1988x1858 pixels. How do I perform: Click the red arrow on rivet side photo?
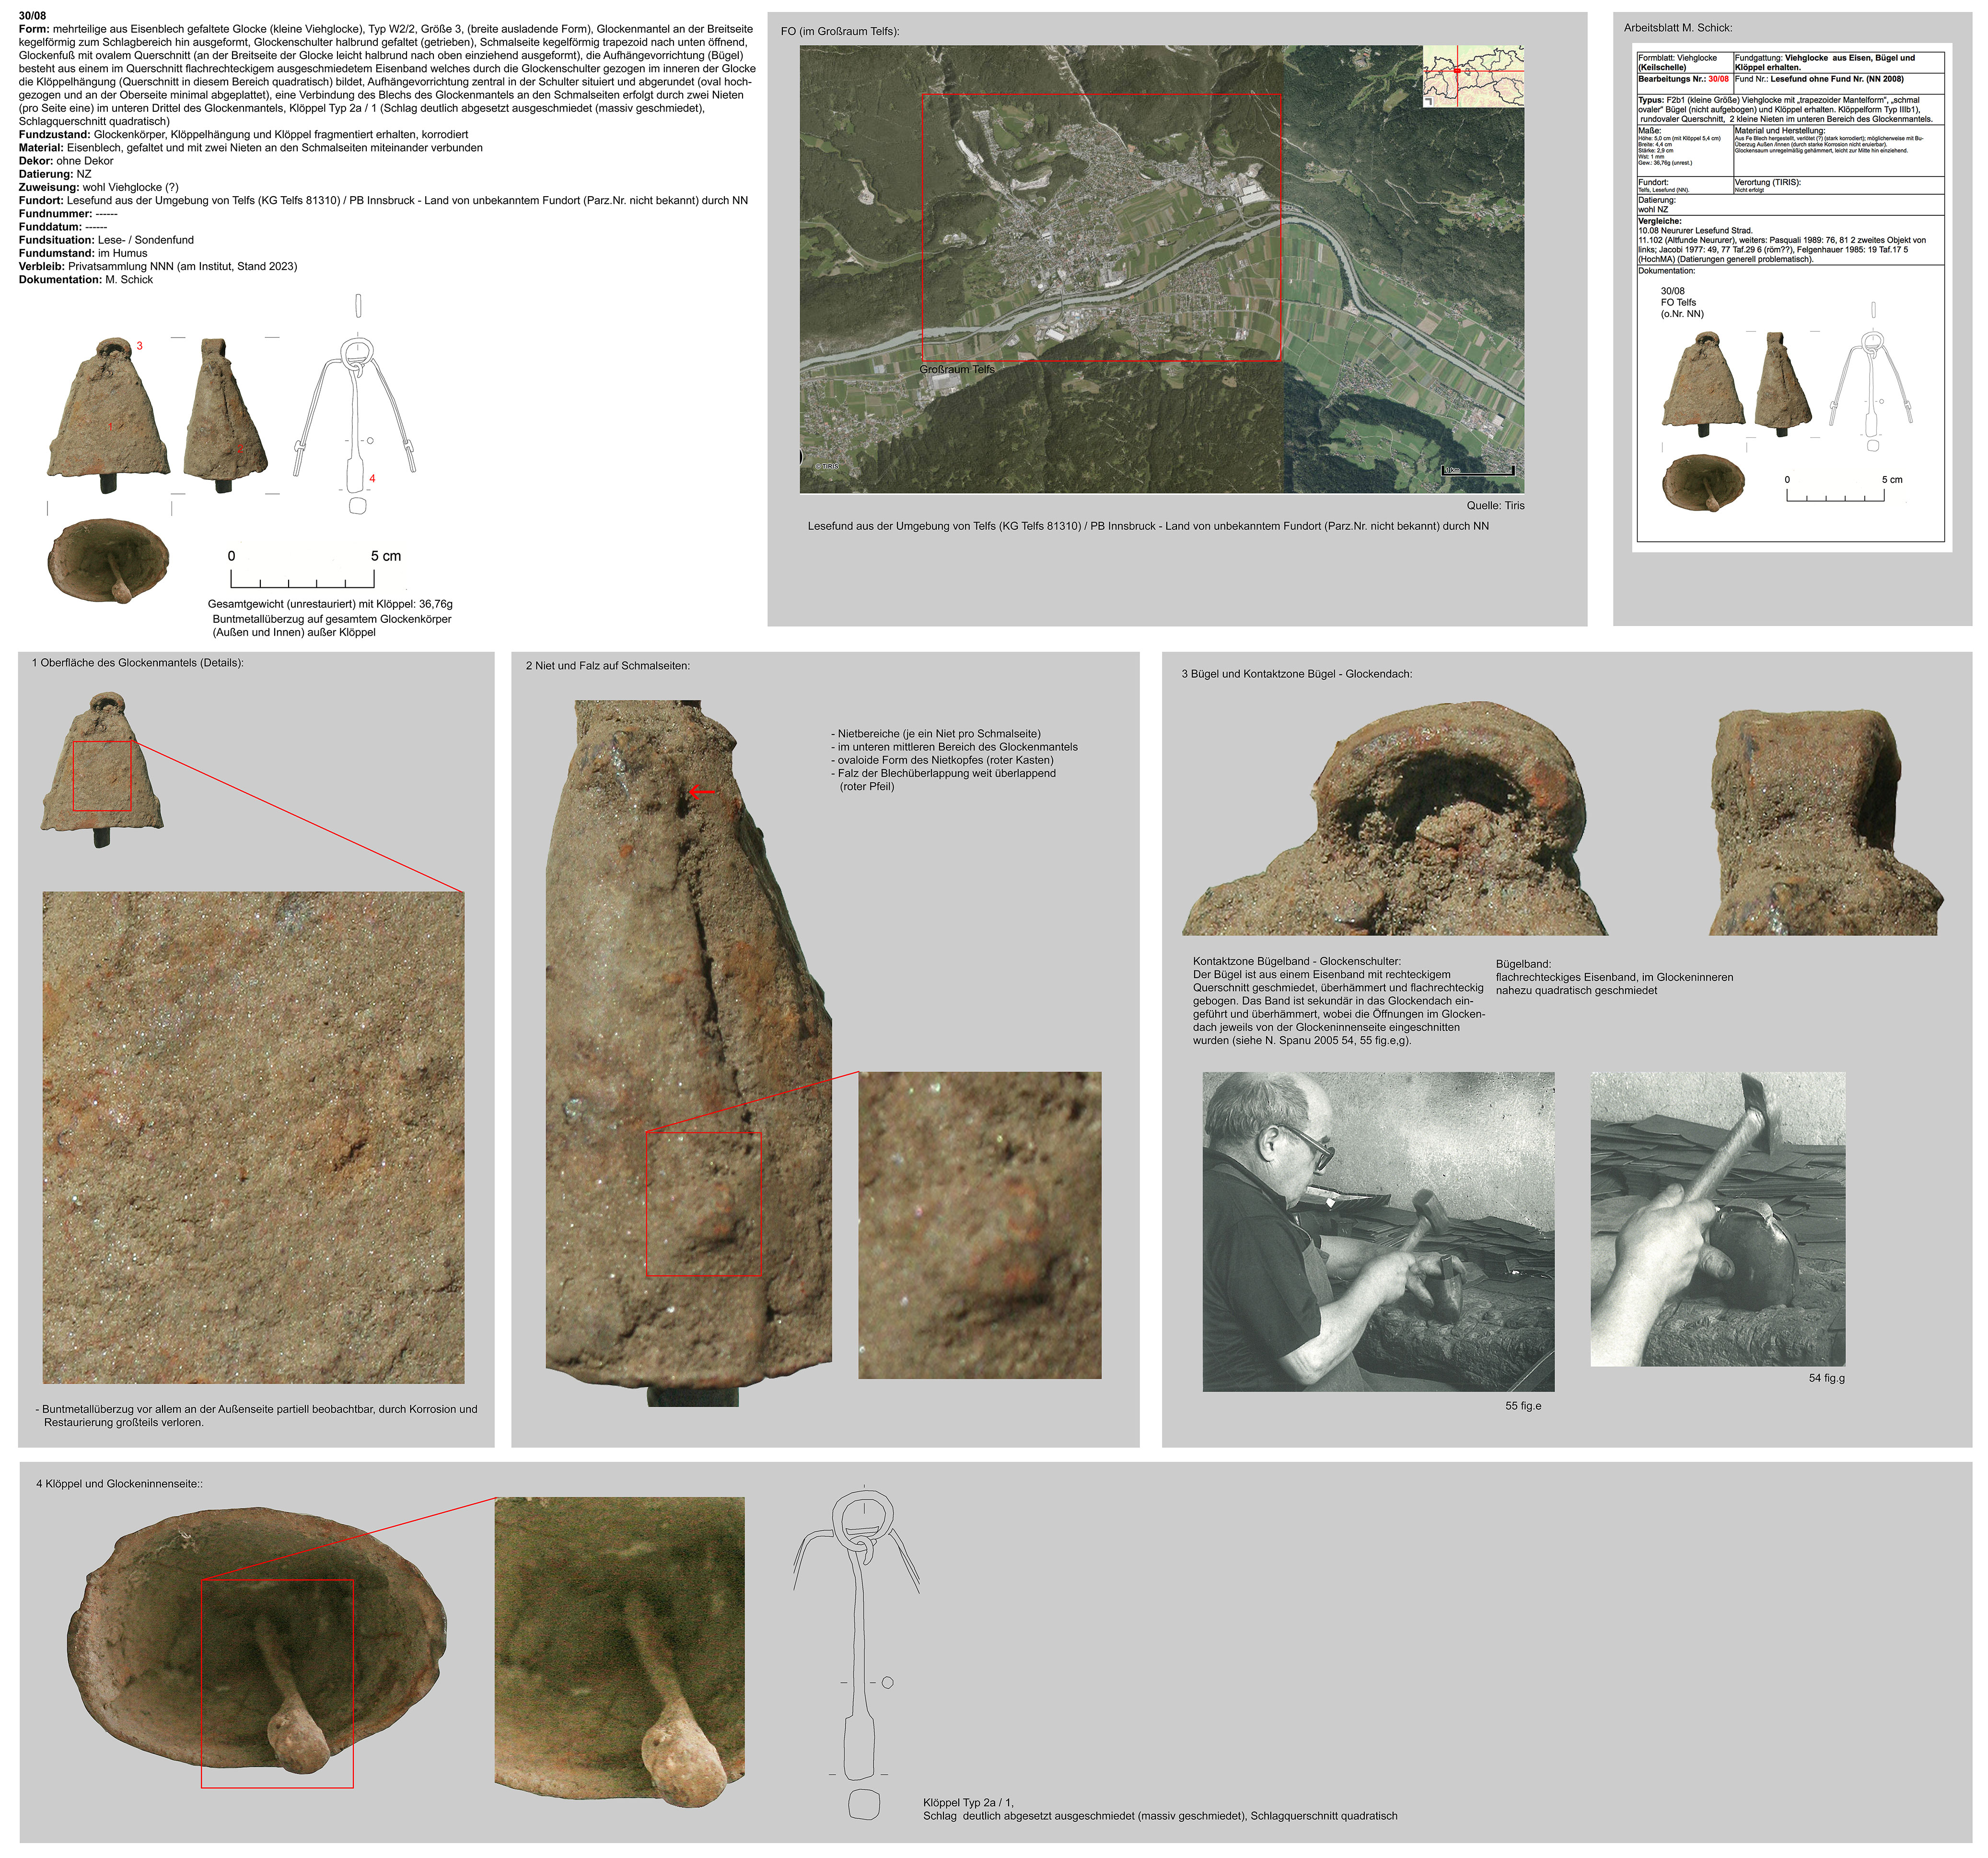702,792
